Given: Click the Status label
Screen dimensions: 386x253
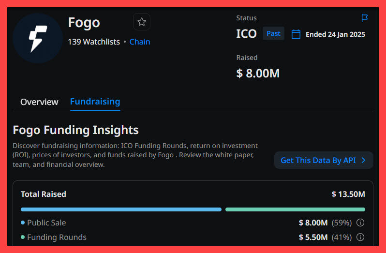Looking at the screenshot, I should pyautogui.click(x=246, y=18).
